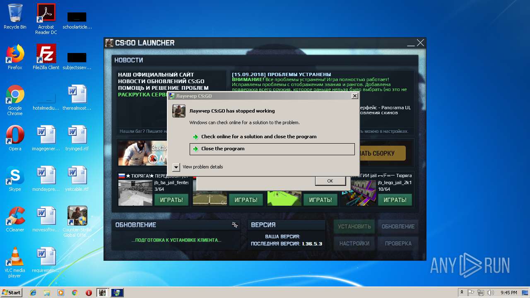Viewport: 530px width, 298px height.
Task: Open tryinged.rtf document
Action: tap(77, 138)
